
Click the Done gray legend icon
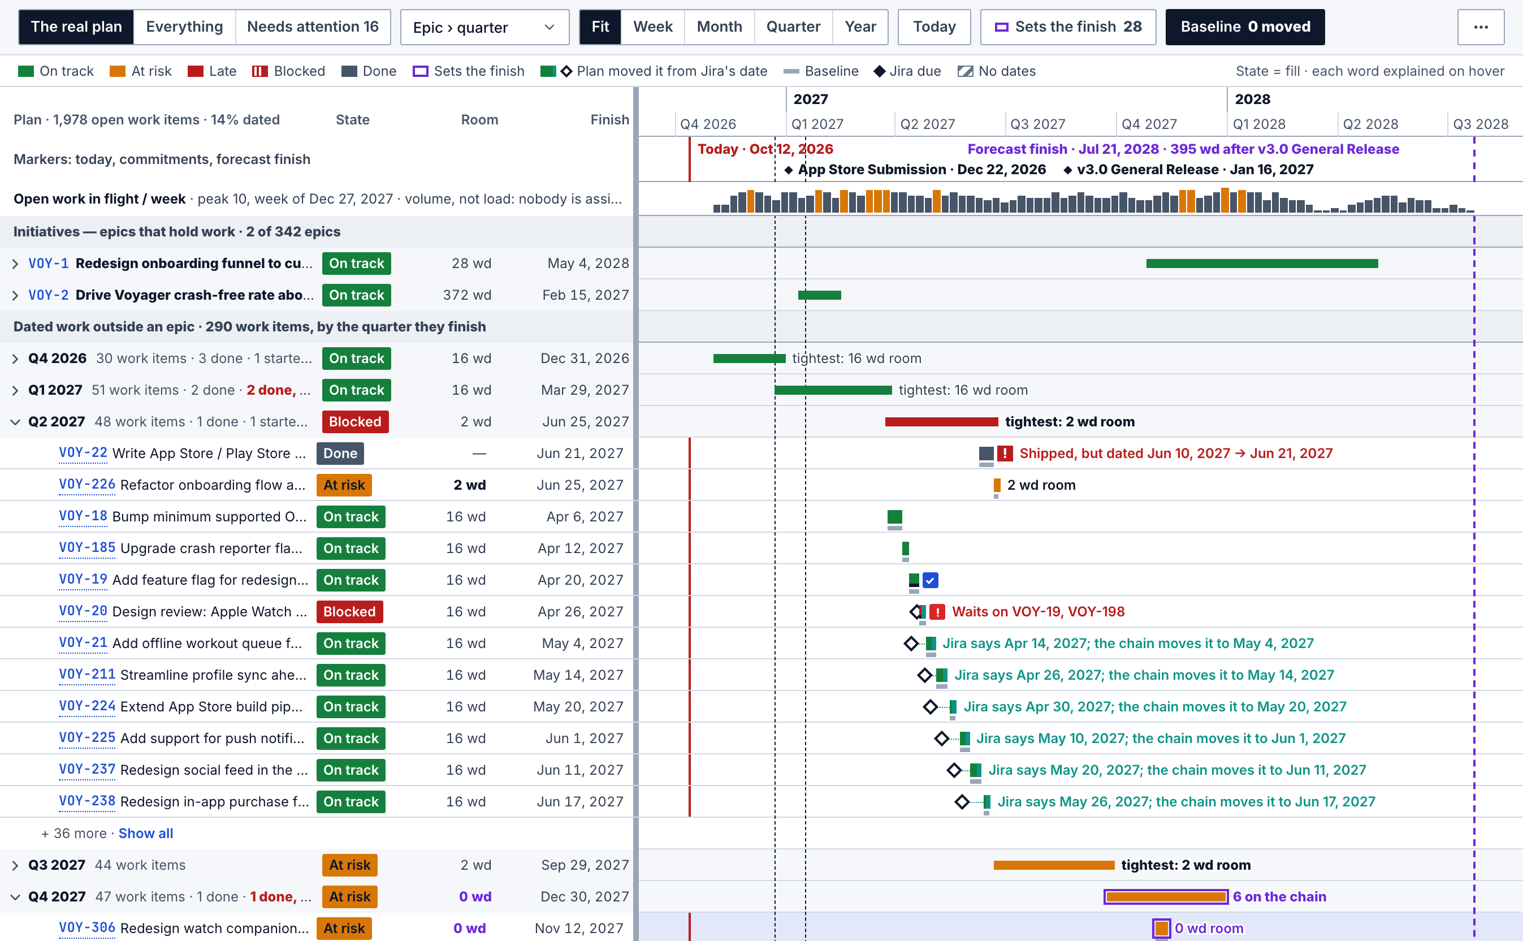coord(349,71)
